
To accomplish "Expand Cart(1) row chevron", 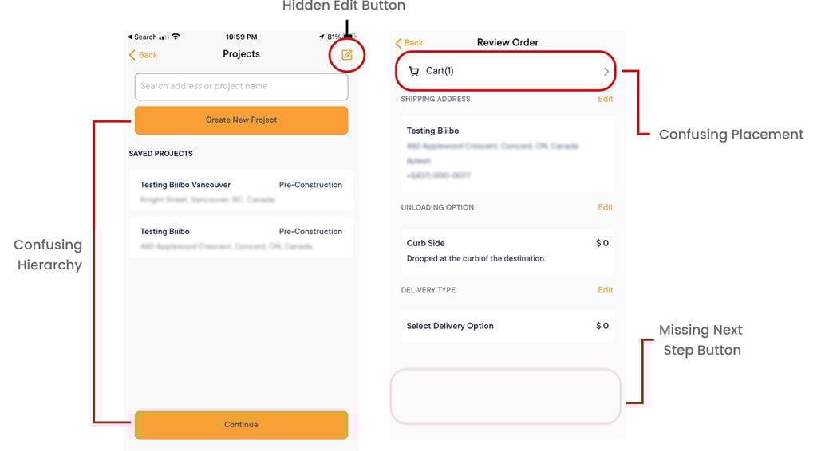I will tap(606, 71).
